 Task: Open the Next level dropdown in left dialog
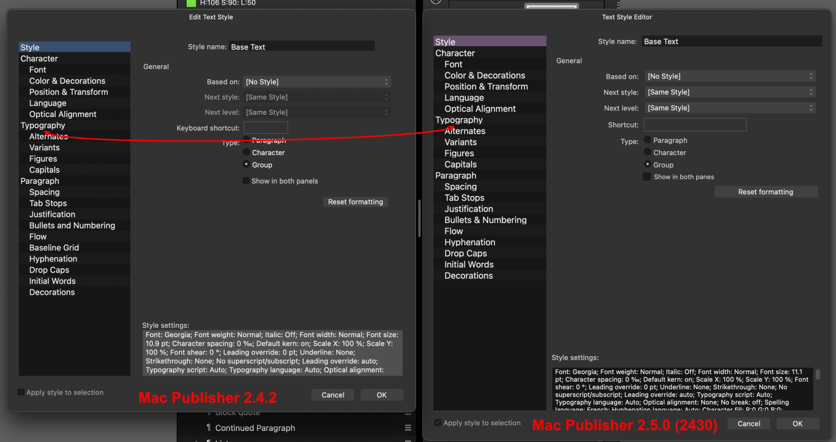tap(317, 112)
